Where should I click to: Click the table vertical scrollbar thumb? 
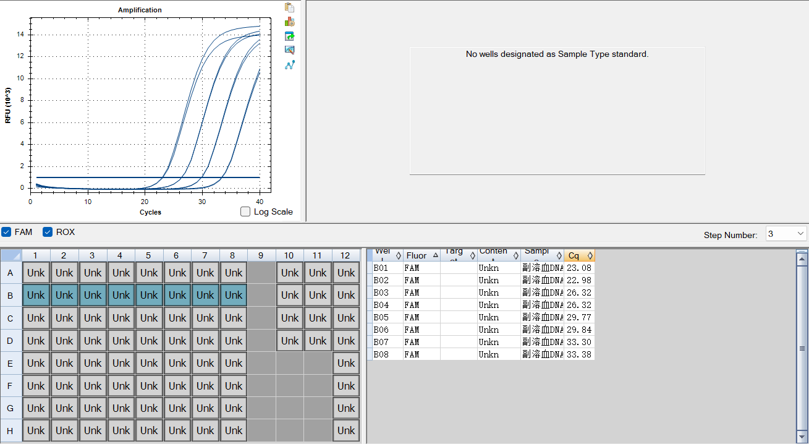pyautogui.click(x=802, y=348)
